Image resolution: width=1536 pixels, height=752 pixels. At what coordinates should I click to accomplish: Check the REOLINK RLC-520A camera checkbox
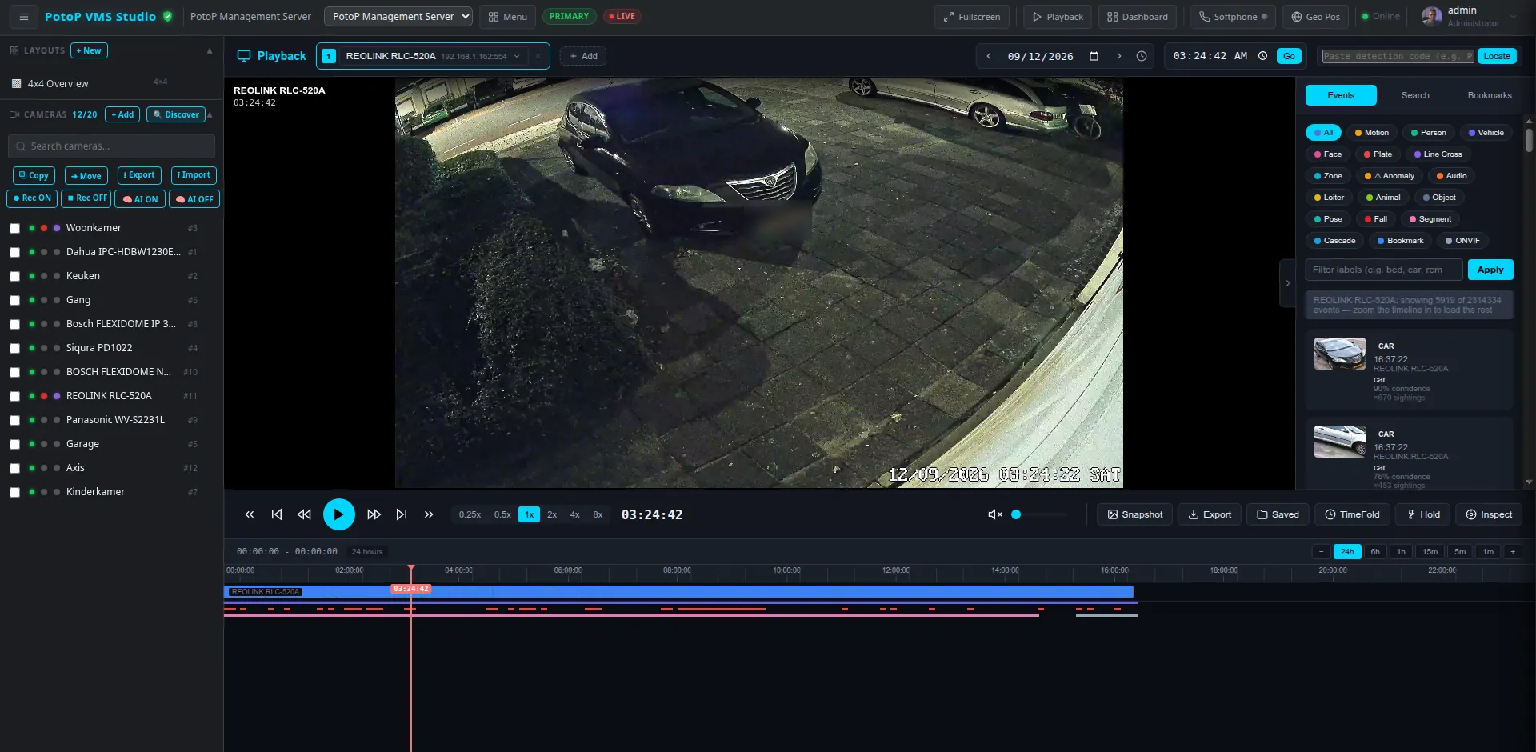(14, 396)
